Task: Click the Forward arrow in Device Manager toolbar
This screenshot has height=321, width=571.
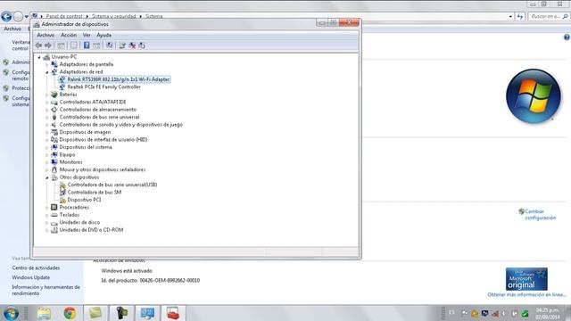Action: 47,45
